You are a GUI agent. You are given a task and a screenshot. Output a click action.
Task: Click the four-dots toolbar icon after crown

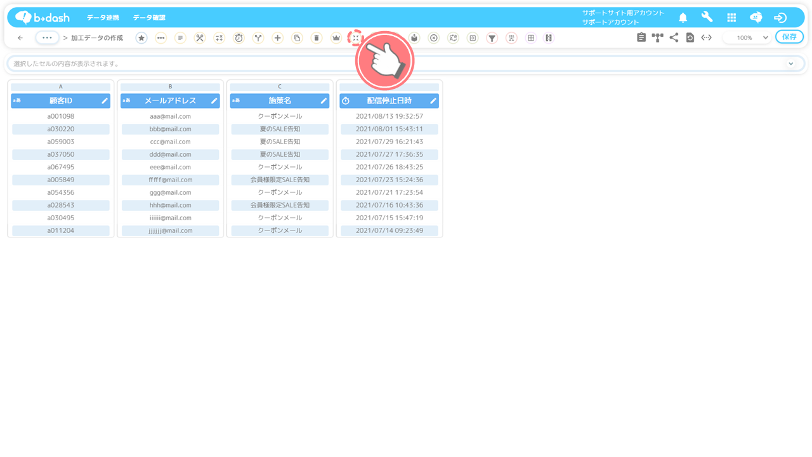[x=355, y=38]
